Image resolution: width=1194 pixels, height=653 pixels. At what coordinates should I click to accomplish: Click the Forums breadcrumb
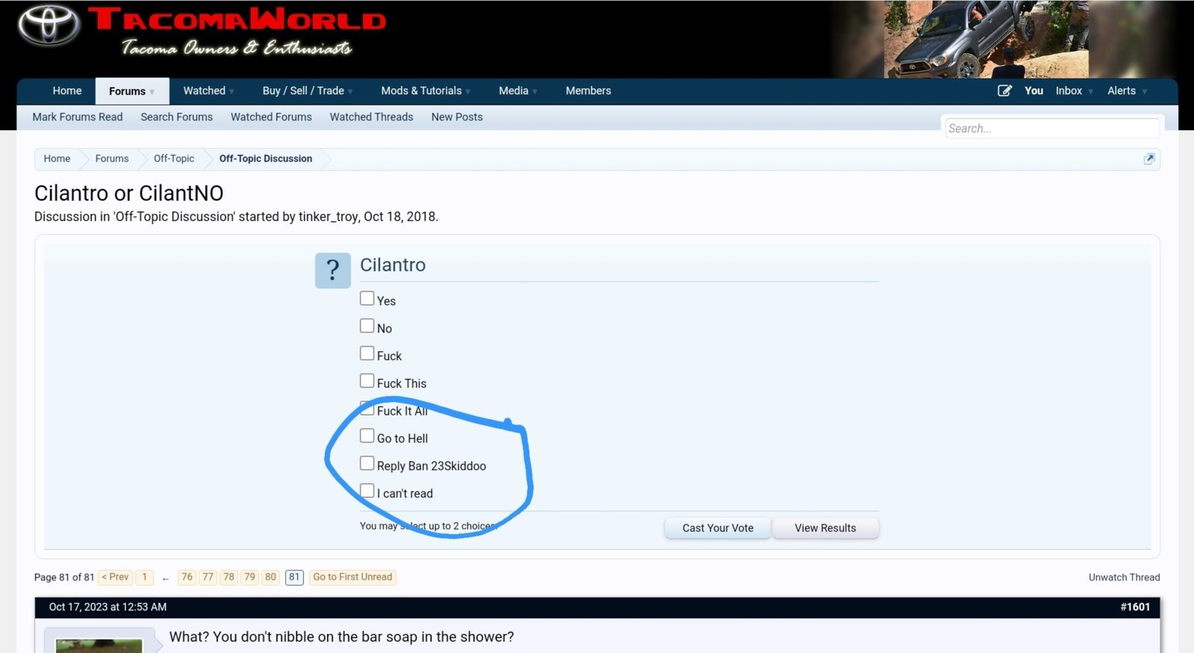[x=112, y=158]
